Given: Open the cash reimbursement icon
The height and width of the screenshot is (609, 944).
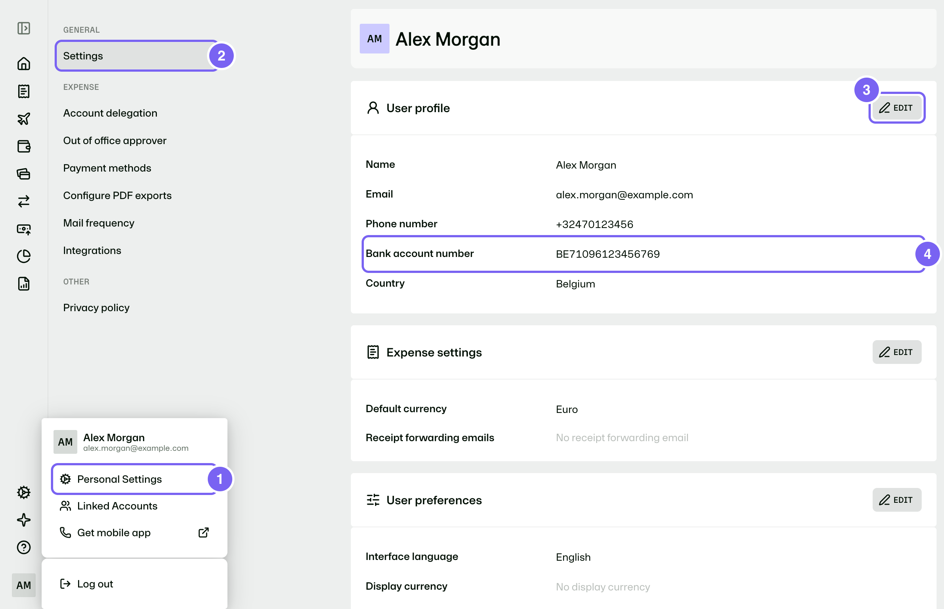Looking at the screenshot, I should click(24, 229).
